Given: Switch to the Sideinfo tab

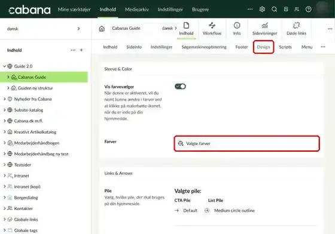Looking at the screenshot, I should pyautogui.click(x=134, y=47).
